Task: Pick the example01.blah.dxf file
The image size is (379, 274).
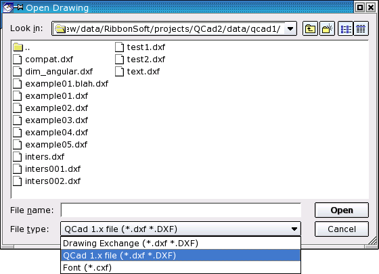Action: click(61, 84)
